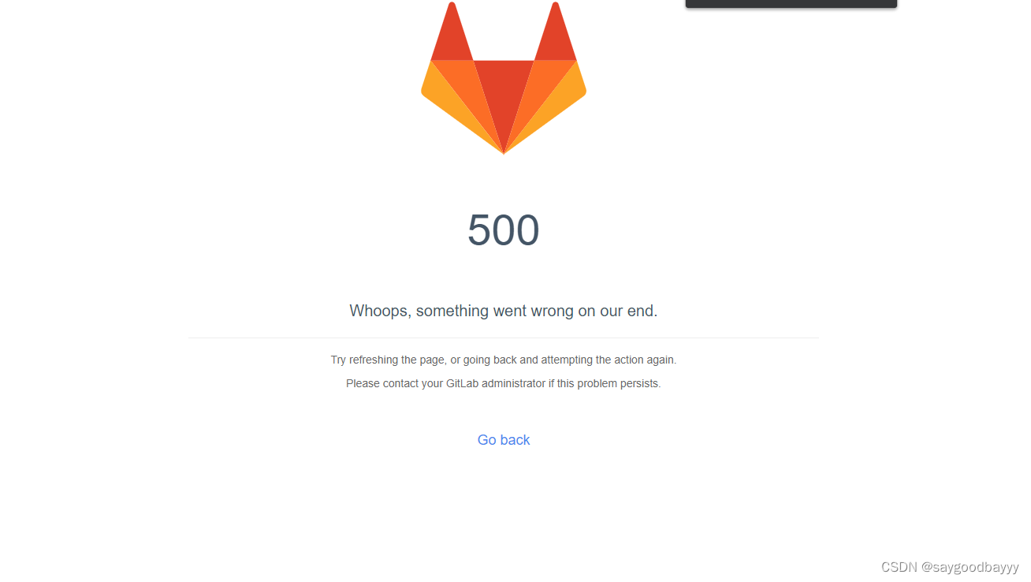Click the 'Whoops, something went wrong' heading
The width and height of the screenshot is (1031, 582).
click(x=504, y=311)
